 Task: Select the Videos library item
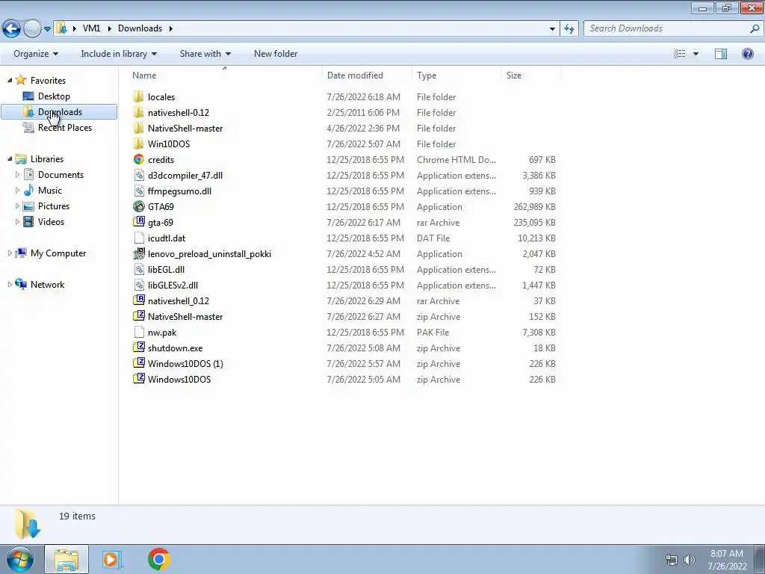(51, 221)
